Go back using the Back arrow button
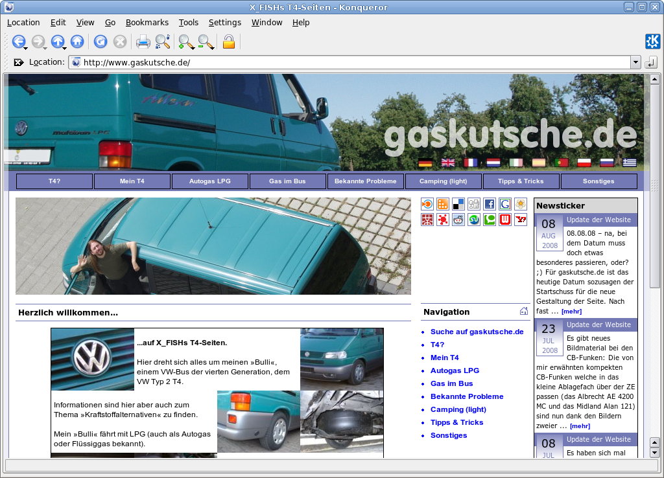Viewport: 664px width, 478px height. click(x=18, y=41)
